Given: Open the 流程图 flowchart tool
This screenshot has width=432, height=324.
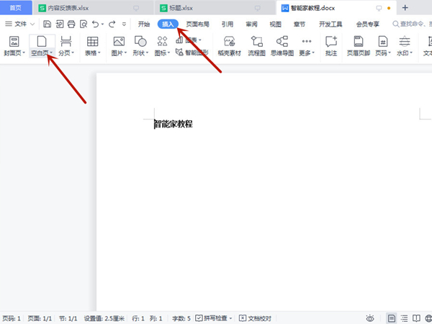Looking at the screenshot, I should pyautogui.click(x=256, y=42).
